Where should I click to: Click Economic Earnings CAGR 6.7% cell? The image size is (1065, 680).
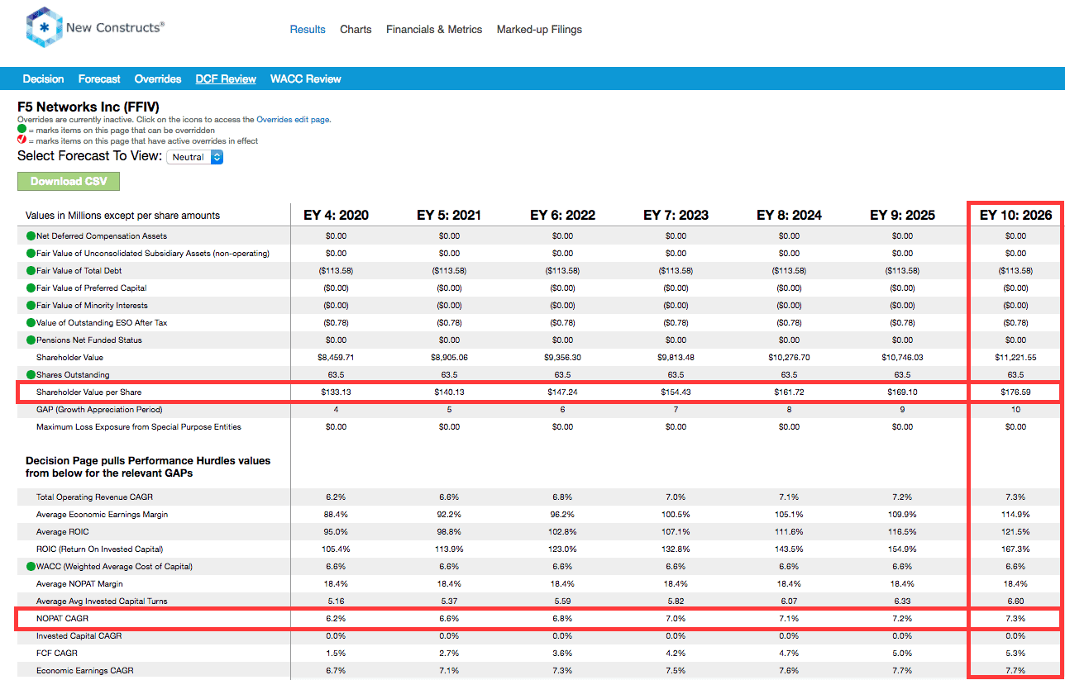coord(336,671)
